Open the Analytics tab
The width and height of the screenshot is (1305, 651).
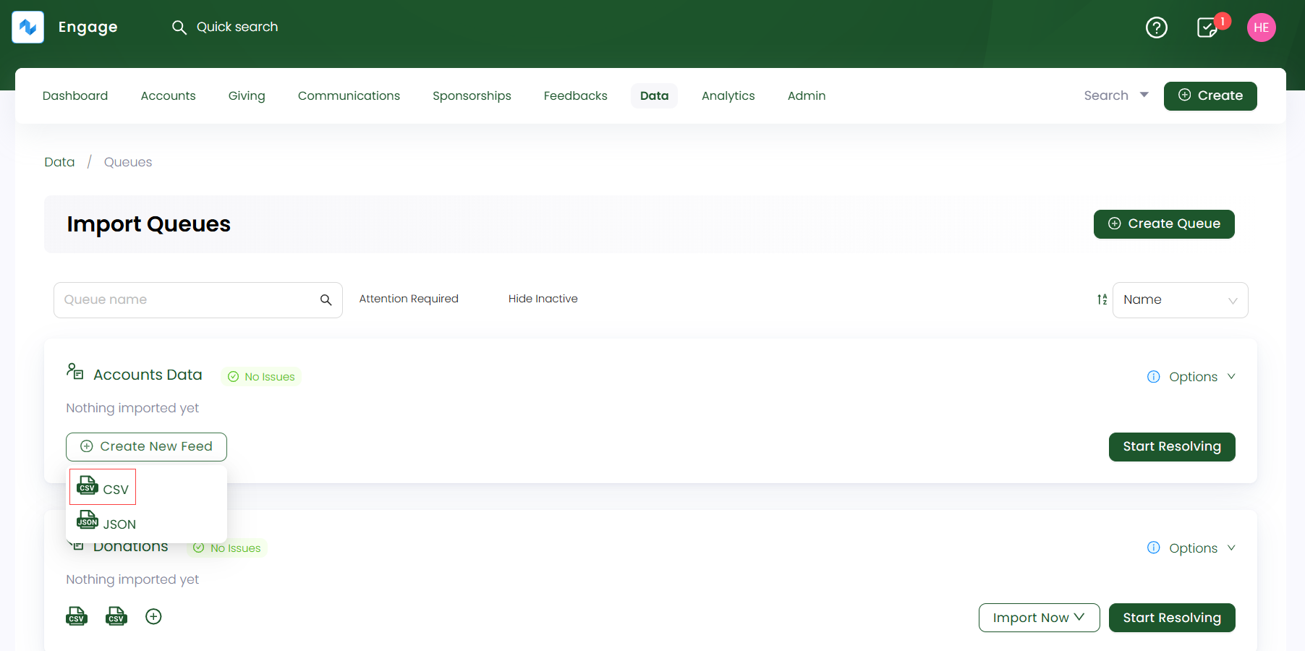pyautogui.click(x=728, y=95)
